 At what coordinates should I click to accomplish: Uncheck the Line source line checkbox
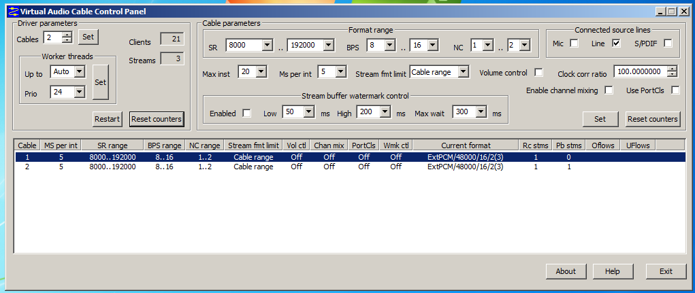click(616, 43)
